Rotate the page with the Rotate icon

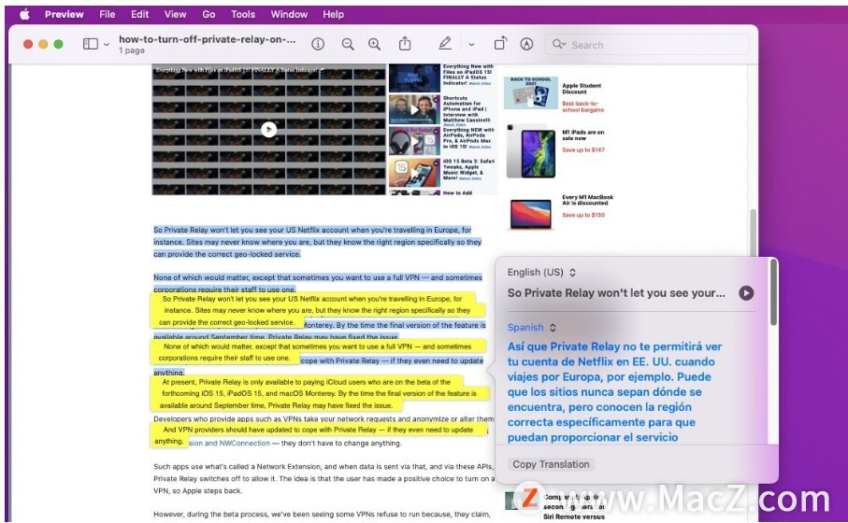click(501, 43)
